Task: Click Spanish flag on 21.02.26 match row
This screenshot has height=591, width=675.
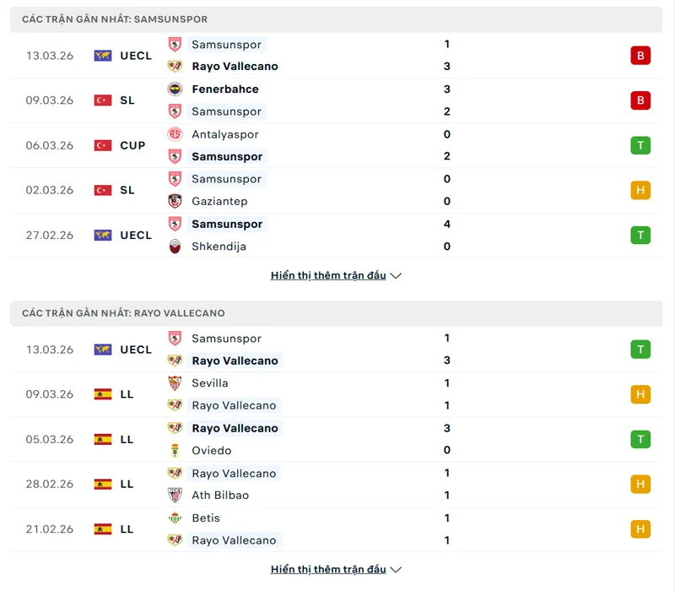Action: point(103,529)
